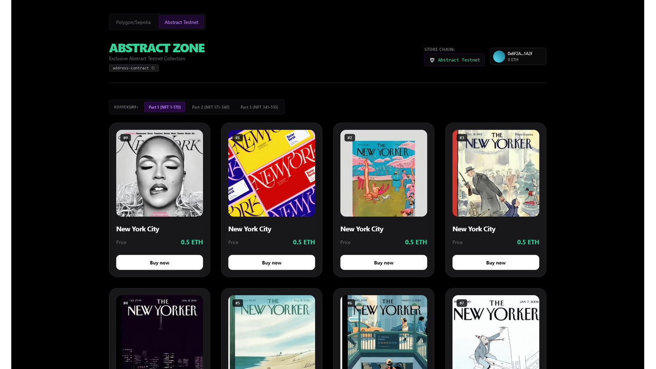Image resolution: width=656 pixels, height=369 pixels.
Task: Open NFT #6 subway entrance thumbnail
Action: pos(384,332)
